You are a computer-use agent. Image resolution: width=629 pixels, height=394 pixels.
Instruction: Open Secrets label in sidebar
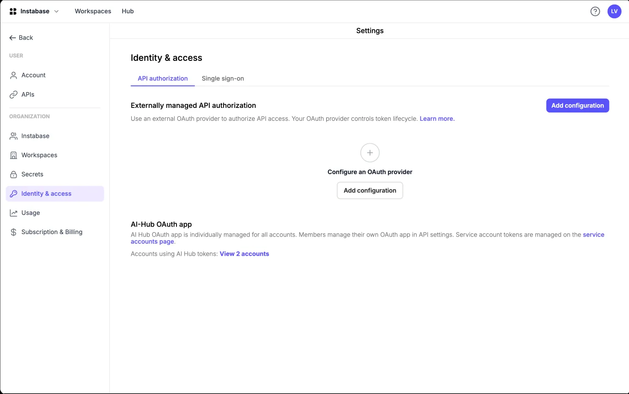pos(32,175)
